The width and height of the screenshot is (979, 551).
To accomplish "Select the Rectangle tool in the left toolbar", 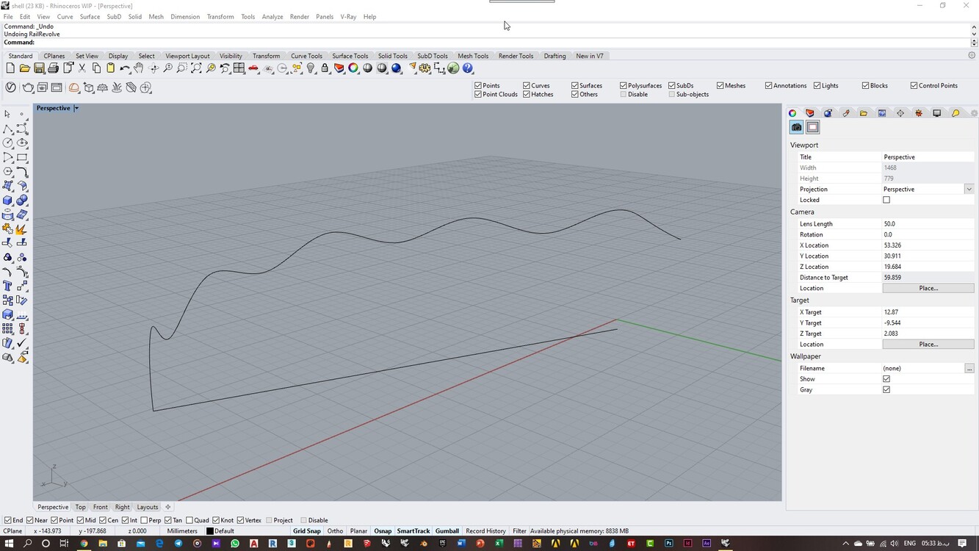I will click(x=22, y=157).
